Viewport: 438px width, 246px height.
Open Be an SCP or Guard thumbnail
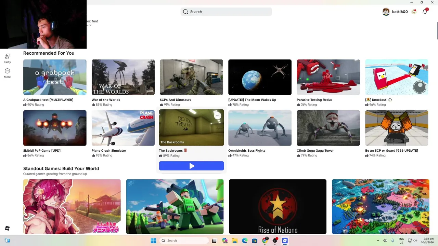pyautogui.click(x=397, y=128)
